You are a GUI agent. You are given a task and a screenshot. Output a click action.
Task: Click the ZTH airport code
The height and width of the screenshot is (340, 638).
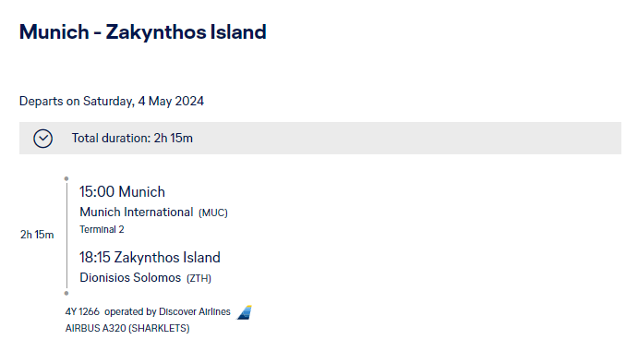tap(199, 278)
